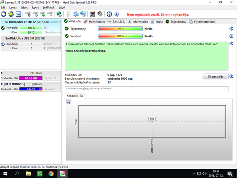237x178 pixels.
Task: Click the comment field Kattintson megjegyzés megadásához
Action: [x=146, y=89]
